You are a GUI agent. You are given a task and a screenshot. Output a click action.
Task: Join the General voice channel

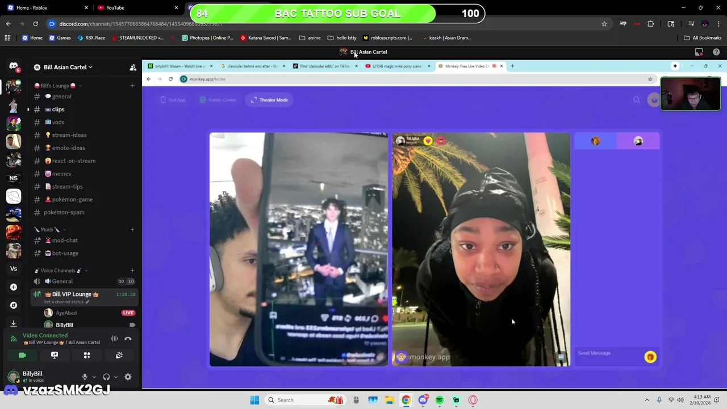coord(84,281)
